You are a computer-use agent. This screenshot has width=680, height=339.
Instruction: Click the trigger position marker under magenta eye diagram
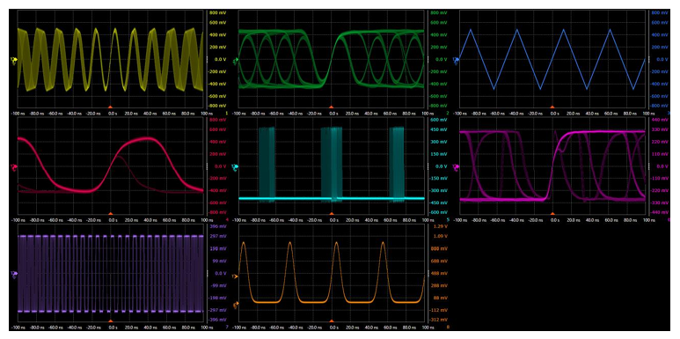(552, 214)
